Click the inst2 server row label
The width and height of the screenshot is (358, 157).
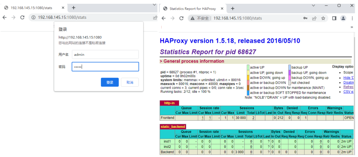(x=168, y=147)
